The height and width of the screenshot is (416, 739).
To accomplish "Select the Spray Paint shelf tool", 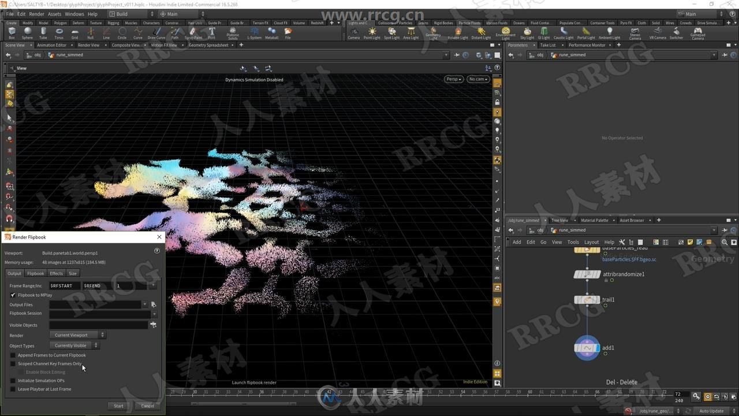I will coord(193,34).
